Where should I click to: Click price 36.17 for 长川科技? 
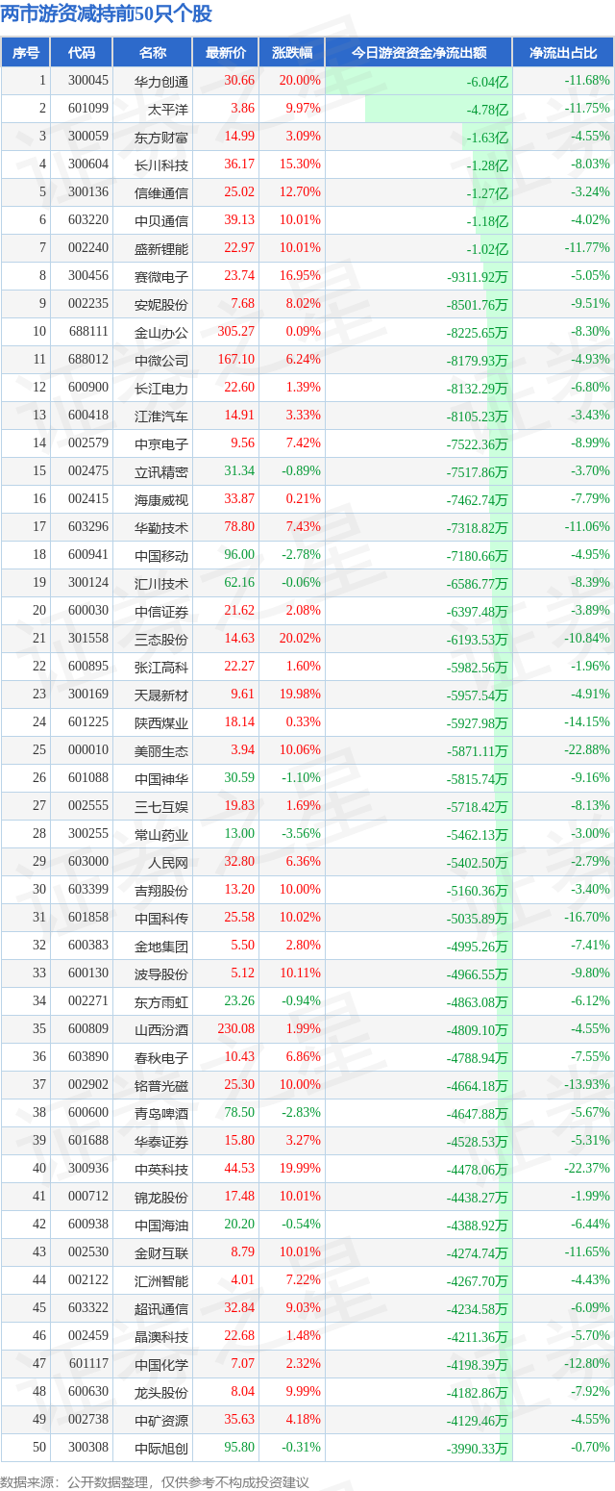(x=239, y=164)
